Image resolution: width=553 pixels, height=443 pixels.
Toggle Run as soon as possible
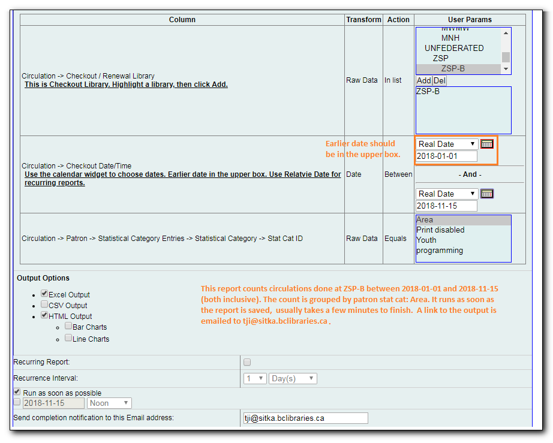17,392
